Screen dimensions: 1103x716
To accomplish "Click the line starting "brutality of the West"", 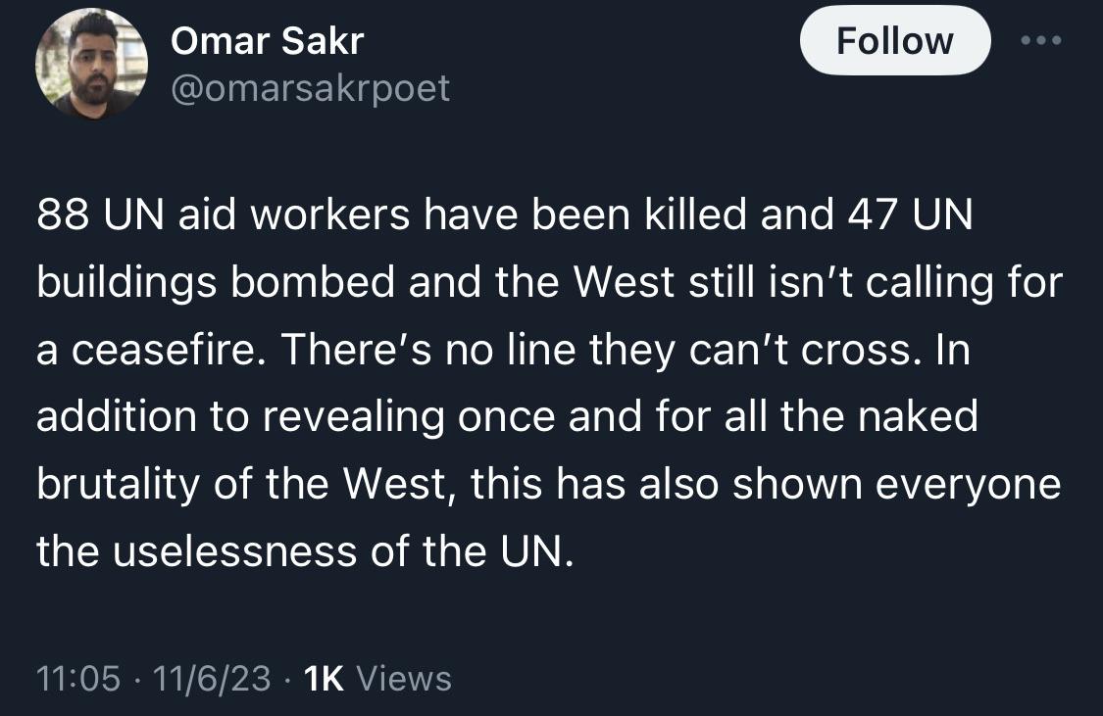I will [x=548, y=484].
